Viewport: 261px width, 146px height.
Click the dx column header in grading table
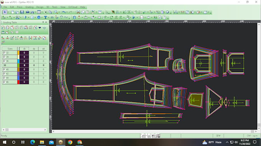[24, 49]
